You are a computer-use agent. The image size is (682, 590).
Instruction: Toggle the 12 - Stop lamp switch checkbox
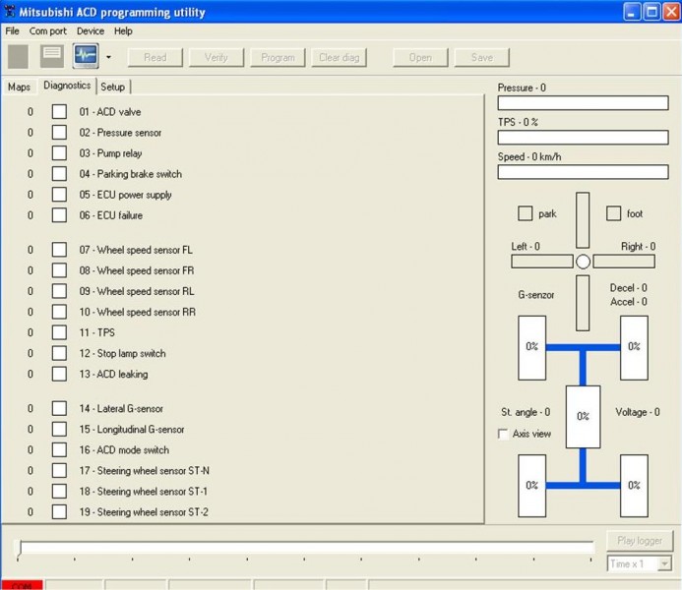59,353
